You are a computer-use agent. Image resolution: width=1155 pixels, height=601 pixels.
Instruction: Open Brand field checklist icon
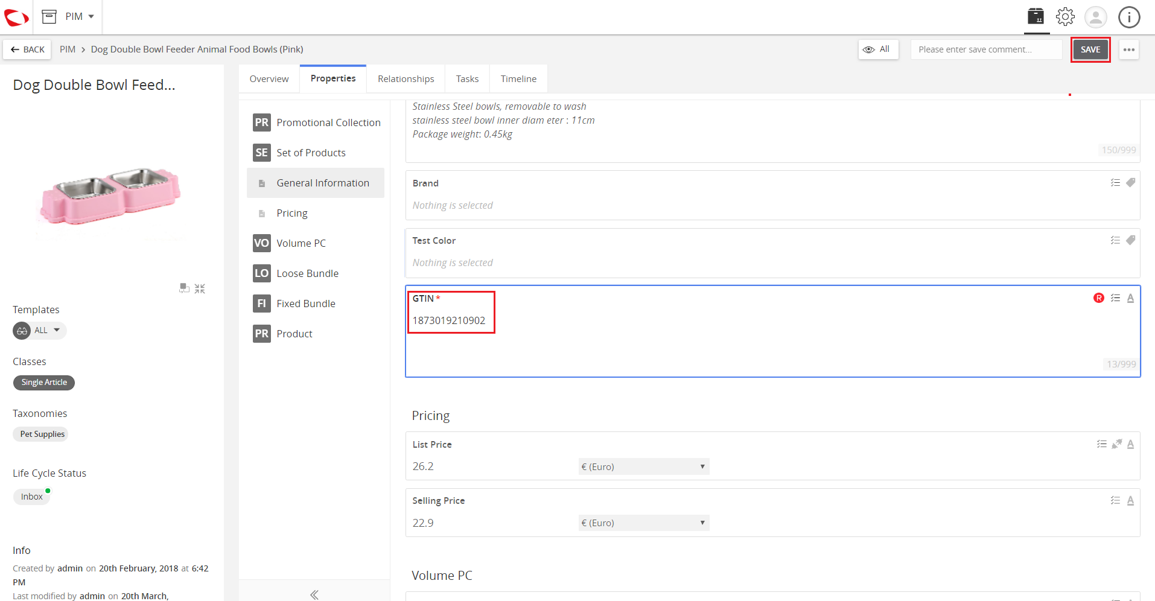tap(1115, 183)
